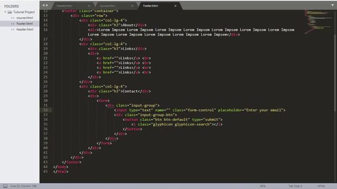Open the Tab Size: 4 indentation menu
Screen dimensions: 337x189
(x=295, y=186)
